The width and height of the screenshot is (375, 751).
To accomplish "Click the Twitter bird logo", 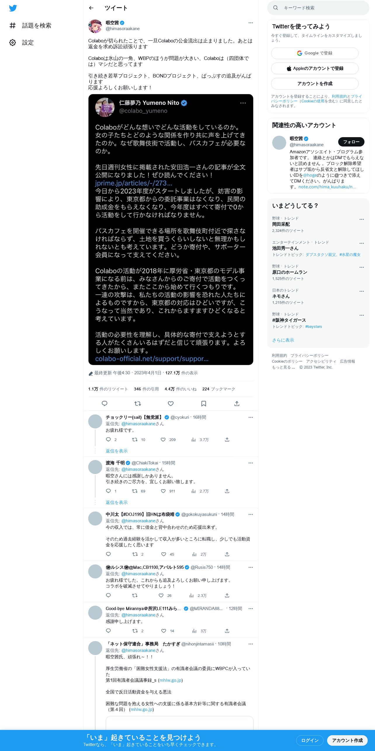I will coord(13,8).
